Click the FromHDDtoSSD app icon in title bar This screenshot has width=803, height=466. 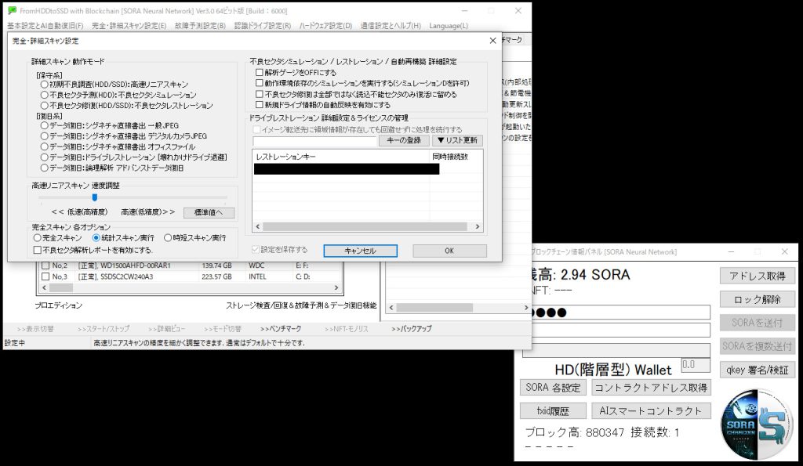pos(12,10)
